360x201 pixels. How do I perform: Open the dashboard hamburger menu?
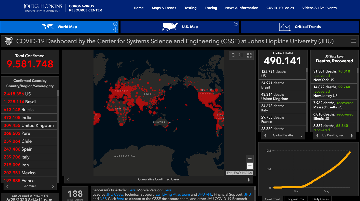(353, 41)
